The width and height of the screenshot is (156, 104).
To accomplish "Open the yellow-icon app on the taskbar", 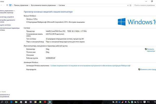I will [x=35, y=102].
